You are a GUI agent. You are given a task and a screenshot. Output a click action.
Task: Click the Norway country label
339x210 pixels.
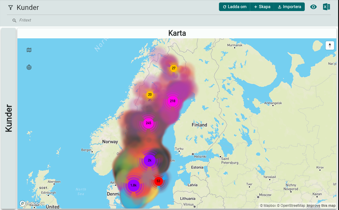coord(110,142)
